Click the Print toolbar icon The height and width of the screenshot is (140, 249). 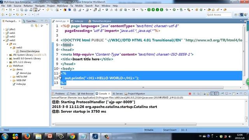(x=26, y=10)
